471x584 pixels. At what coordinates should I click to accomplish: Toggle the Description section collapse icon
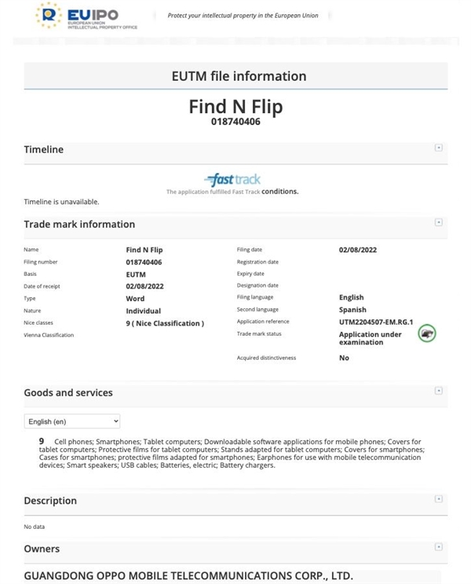438,499
